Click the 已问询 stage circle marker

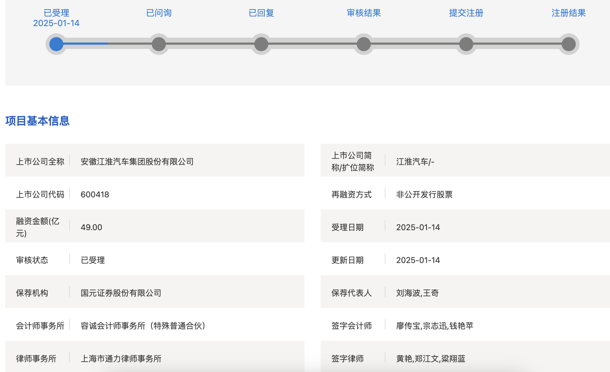pos(159,44)
